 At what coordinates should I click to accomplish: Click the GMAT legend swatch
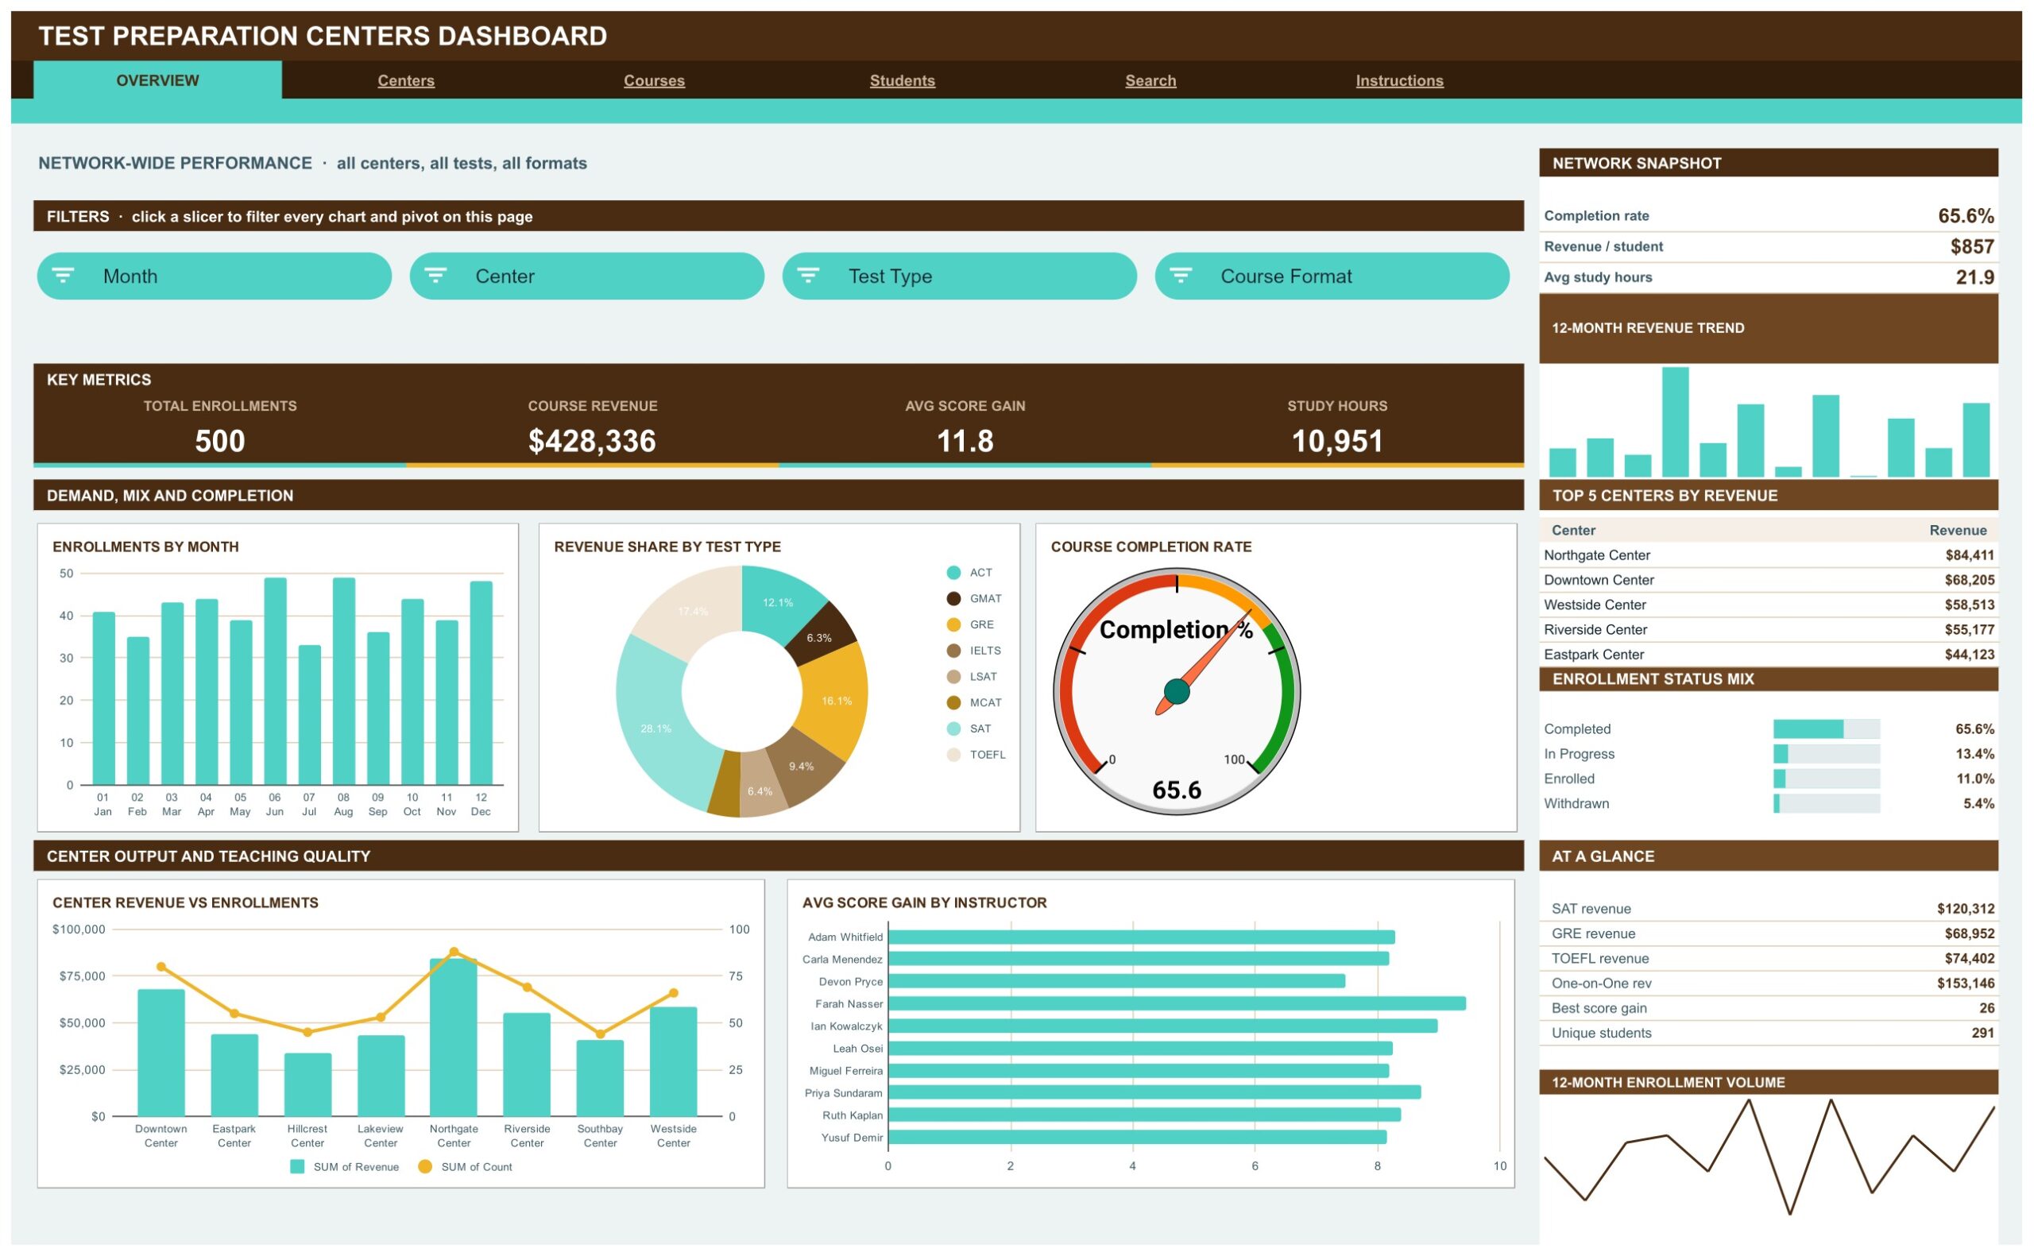[953, 598]
